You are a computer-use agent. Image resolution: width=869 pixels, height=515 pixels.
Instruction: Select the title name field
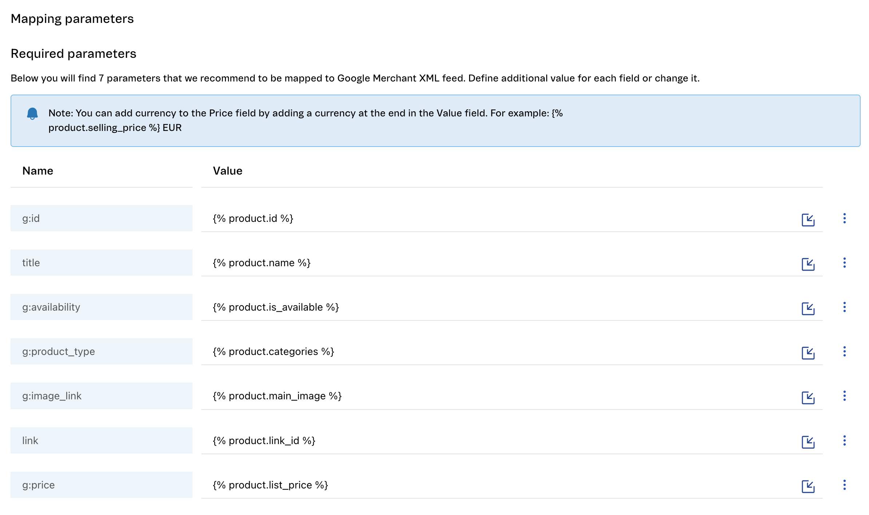click(102, 263)
